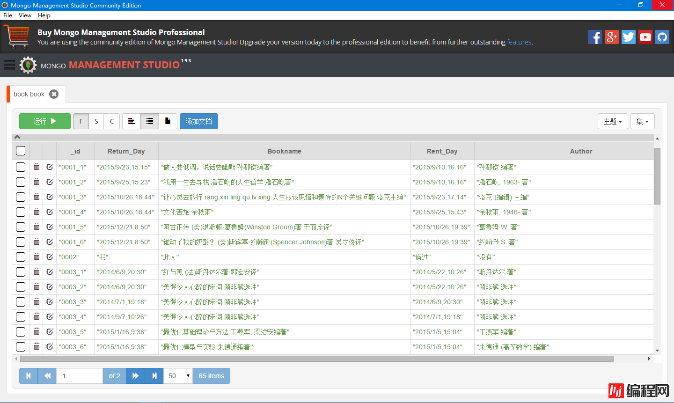Open the Twitter social icon
This screenshot has width=674, height=403.
pyautogui.click(x=629, y=37)
